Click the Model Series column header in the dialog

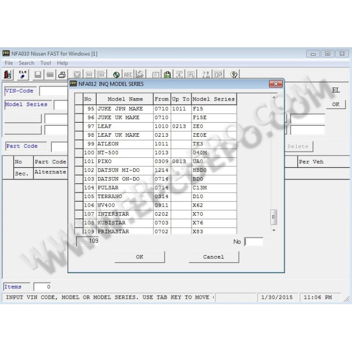[x=214, y=99]
